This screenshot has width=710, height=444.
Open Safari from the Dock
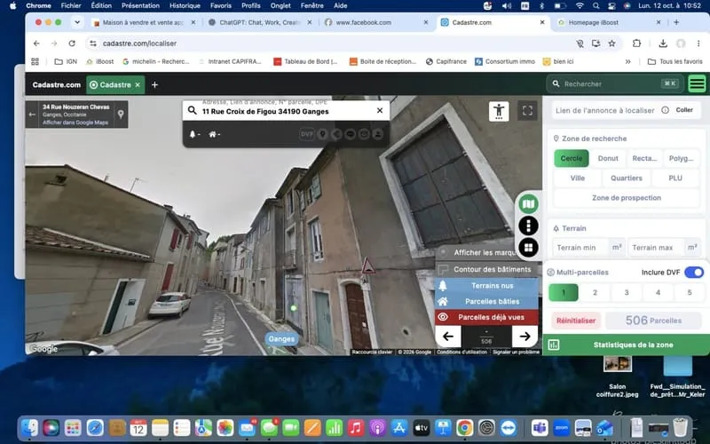point(95,427)
